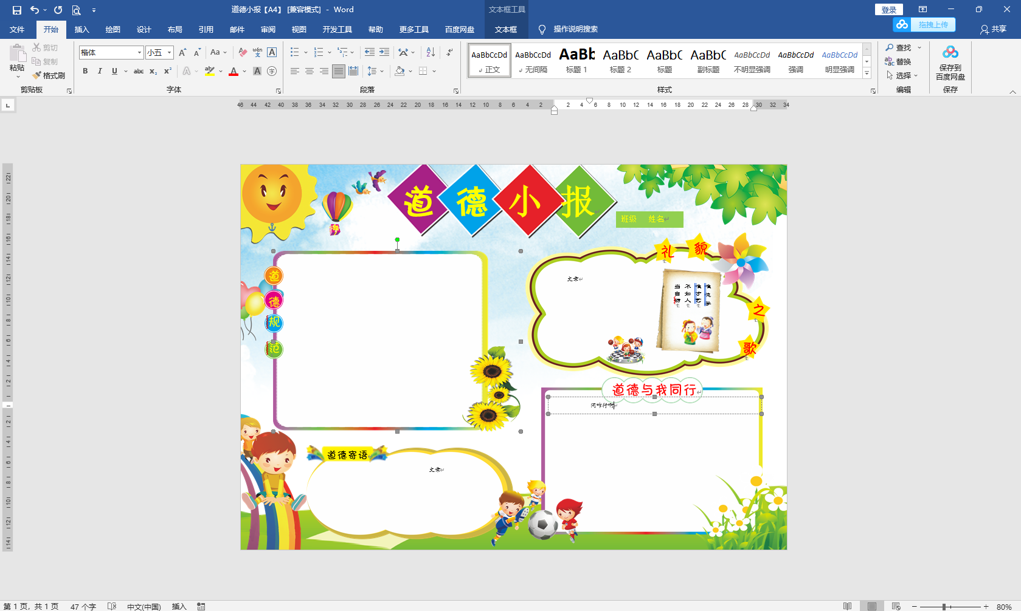Image resolution: width=1021 pixels, height=611 pixels.
Task: Click Save to Baidu Netdisk icon
Action: pyautogui.click(x=950, y=63)
